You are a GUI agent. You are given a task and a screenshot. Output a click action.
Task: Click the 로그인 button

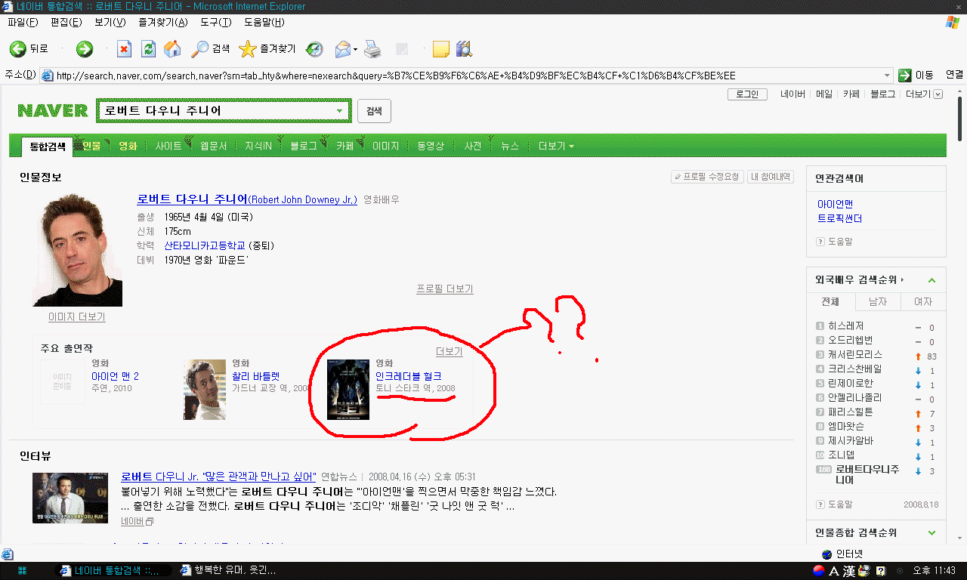tap(747, 94)
